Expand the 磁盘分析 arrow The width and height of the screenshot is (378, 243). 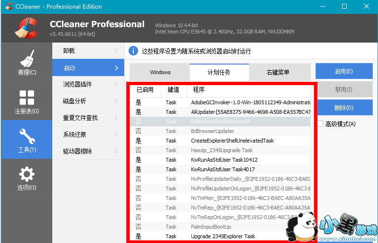[116, 101]
